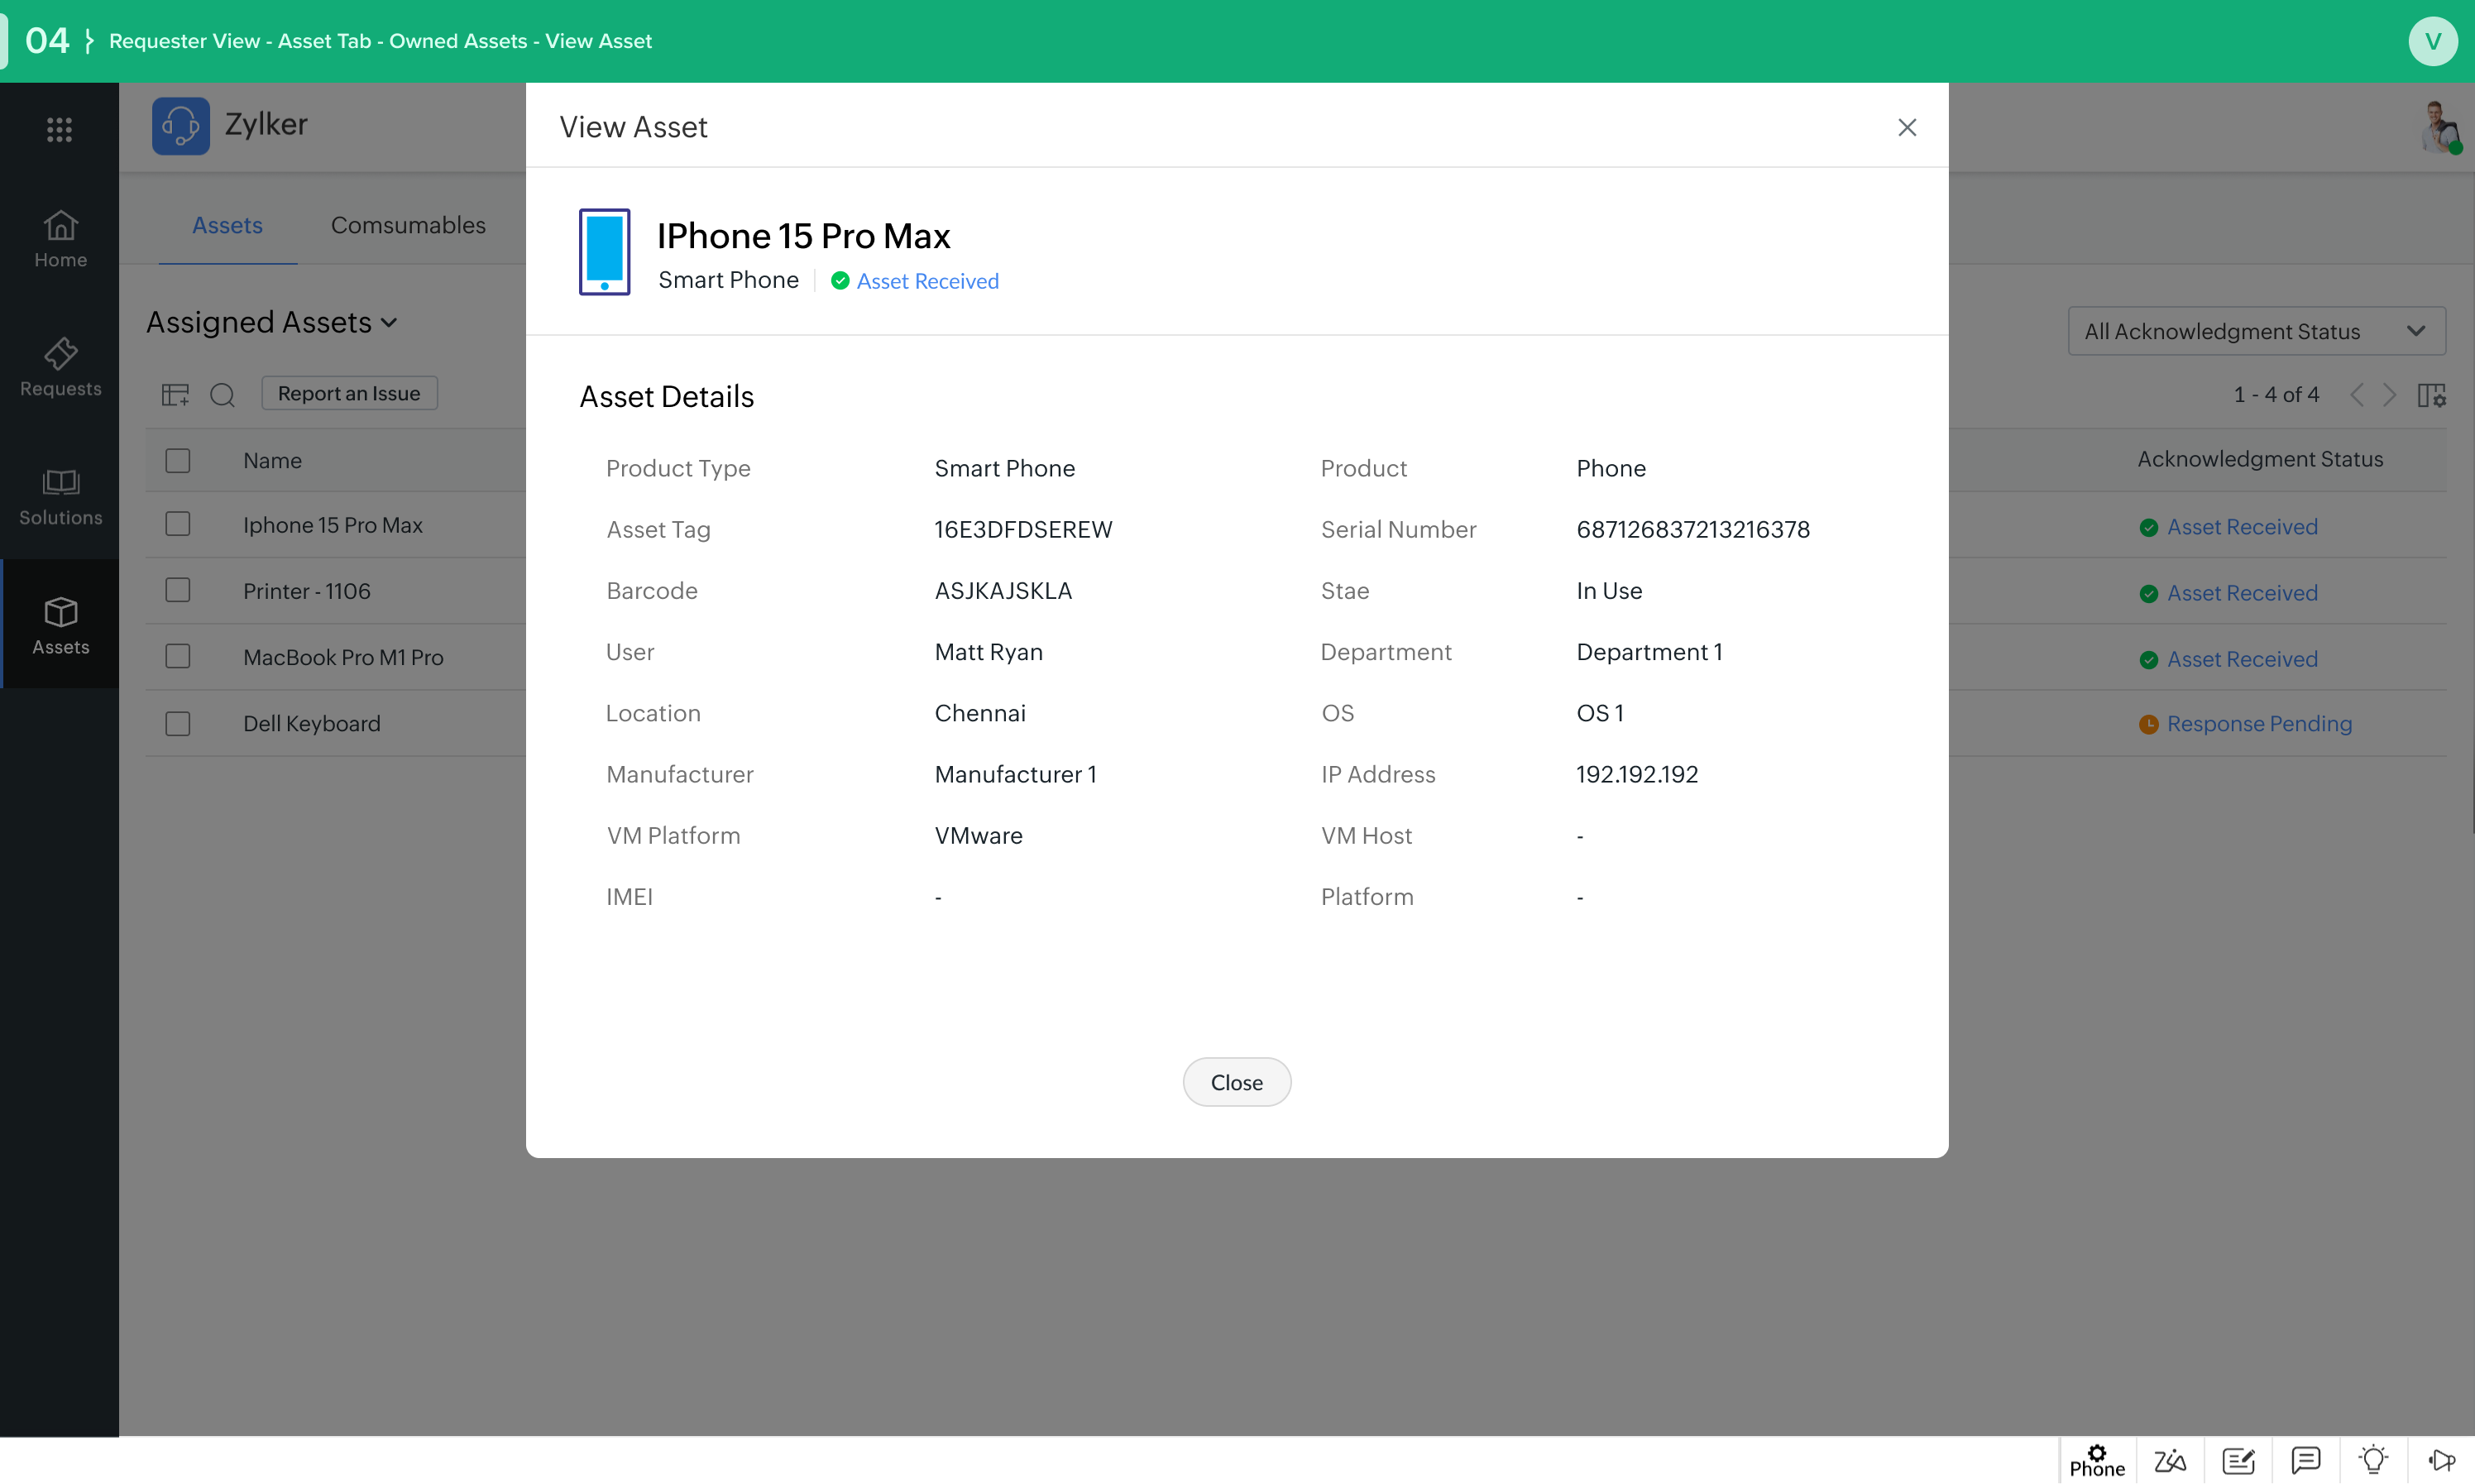Viewport: 2475px width, 1484px height.
Task: Go to next page arrow
Action: click(2389, 394)
